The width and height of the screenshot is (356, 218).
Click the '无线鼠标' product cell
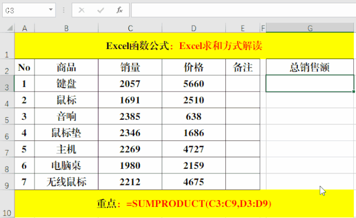click(66, 182)
